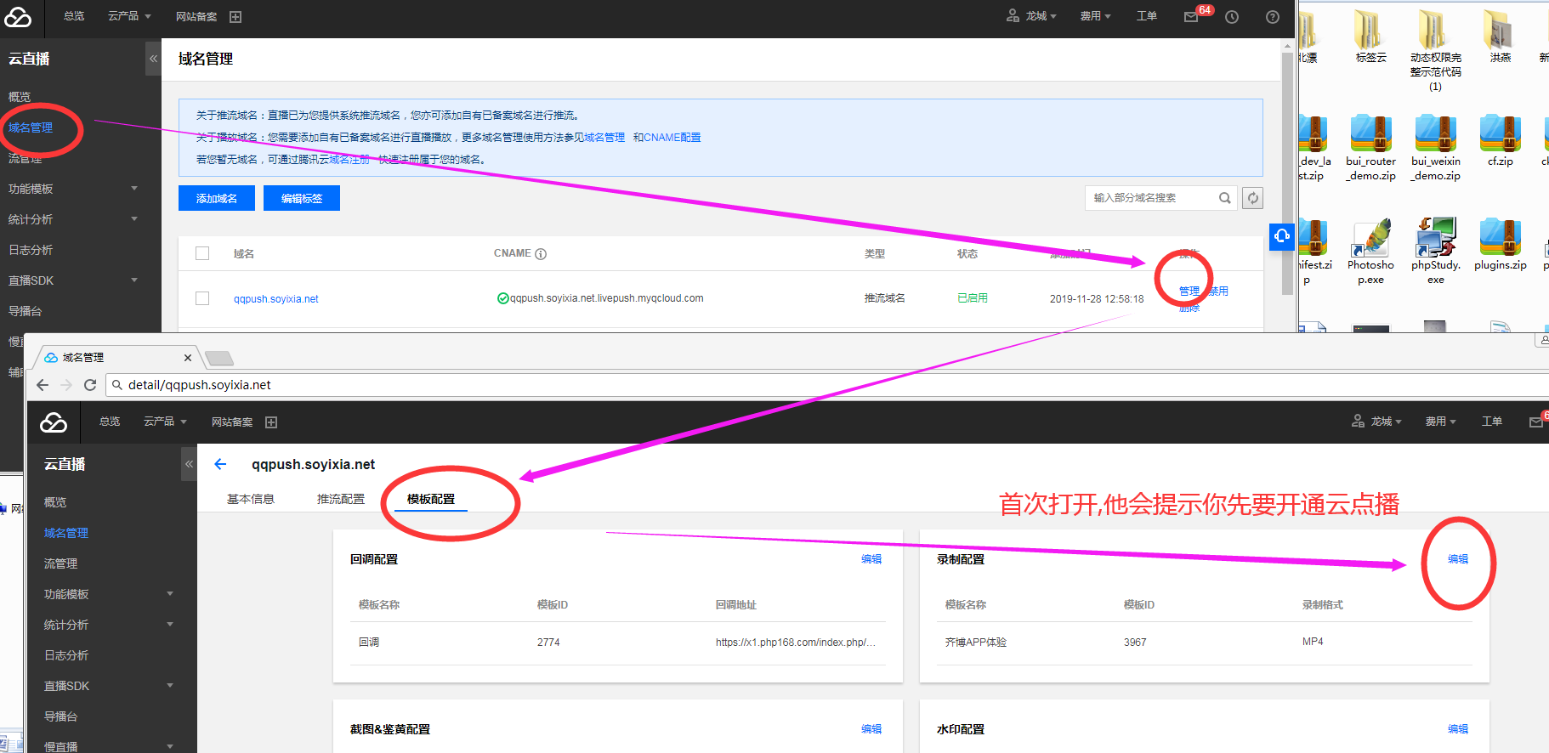Image resolution: width=1549 pixels, height=753 pixels.
Task: Click the refresh icon beside domain search
Action: [x=1252, y=198]
